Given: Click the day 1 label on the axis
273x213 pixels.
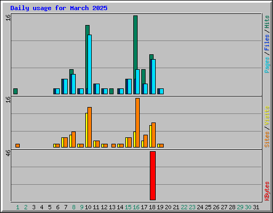Looking at the screenshot, I should (x=18, y=207).
